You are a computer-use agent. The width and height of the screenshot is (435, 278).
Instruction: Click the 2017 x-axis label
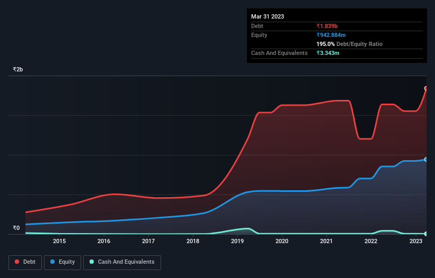click(x=148, y=241)
